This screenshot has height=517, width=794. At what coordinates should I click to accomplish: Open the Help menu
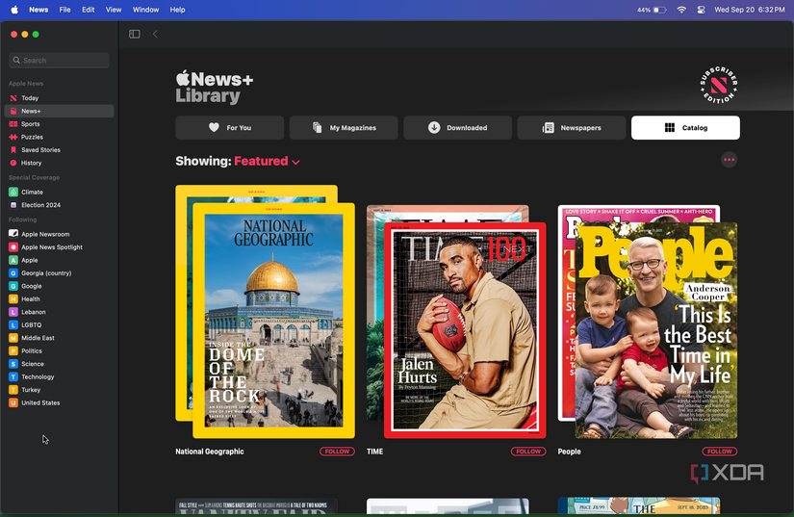[x=177, y=10]
